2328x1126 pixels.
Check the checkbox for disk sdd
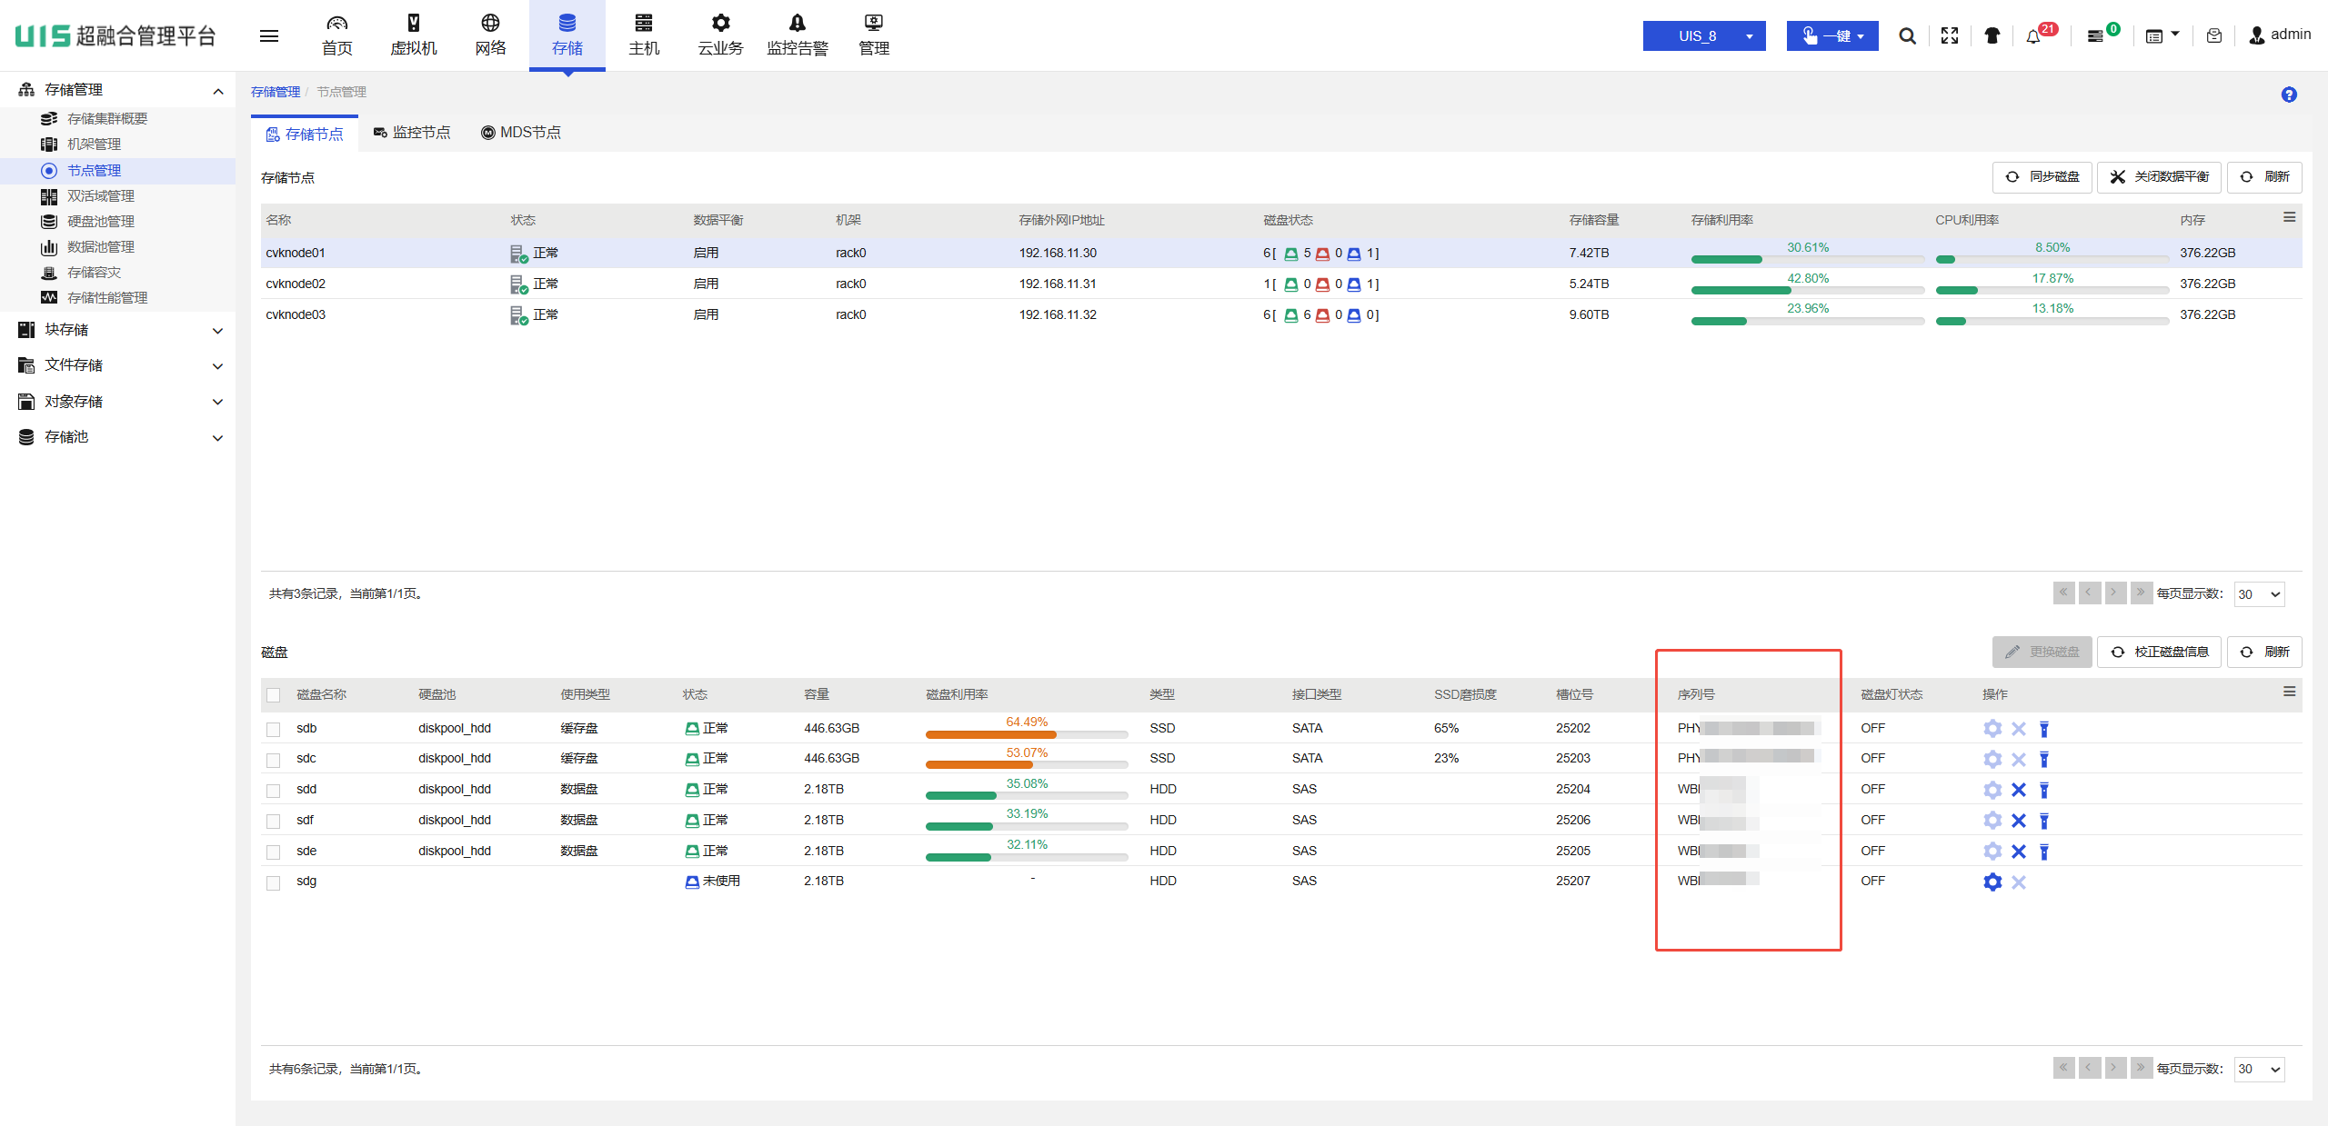pos(273,791)
